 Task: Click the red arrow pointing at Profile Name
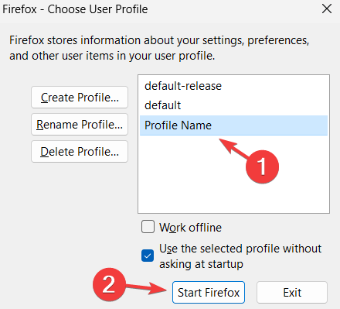click(x=234, y=148)
